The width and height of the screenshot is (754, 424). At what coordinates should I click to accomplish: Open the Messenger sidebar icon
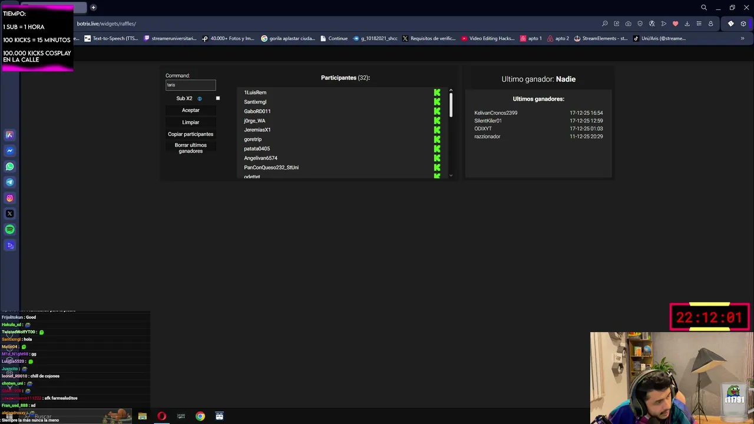[9, 151]
